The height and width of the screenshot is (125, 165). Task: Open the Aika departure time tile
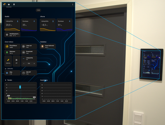[x=12, y=73]
